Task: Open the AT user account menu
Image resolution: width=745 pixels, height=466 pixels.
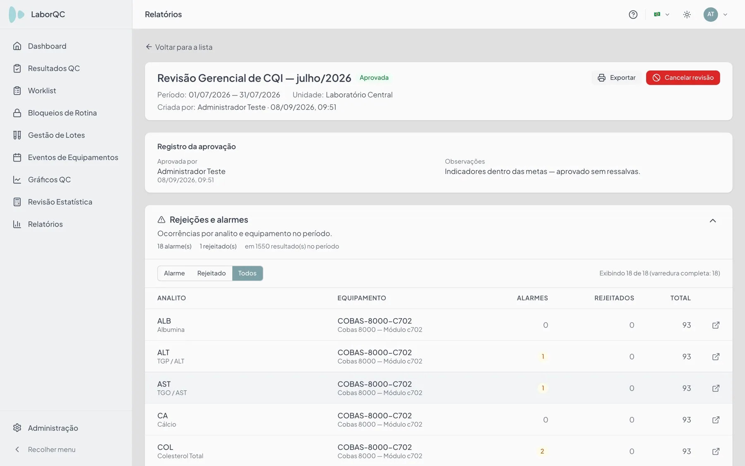Action: tap(716, 14)
